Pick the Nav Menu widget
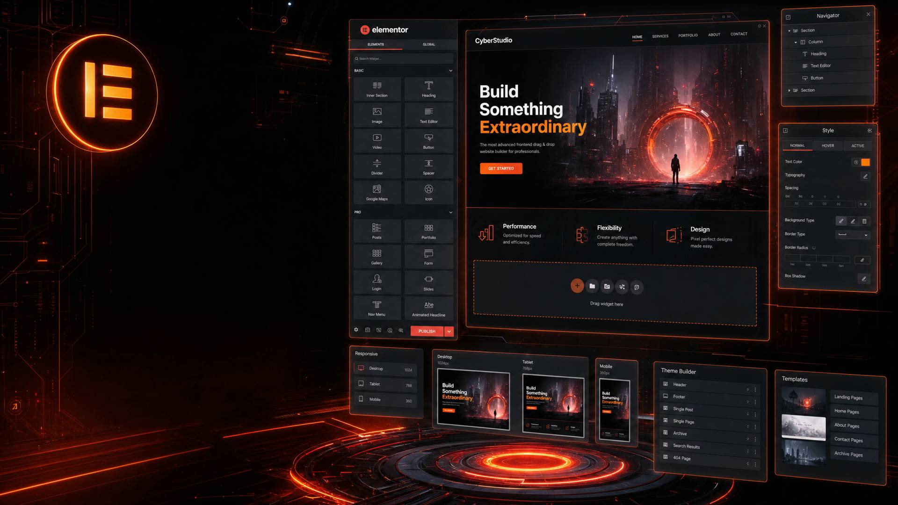 [x=377, y=308]
